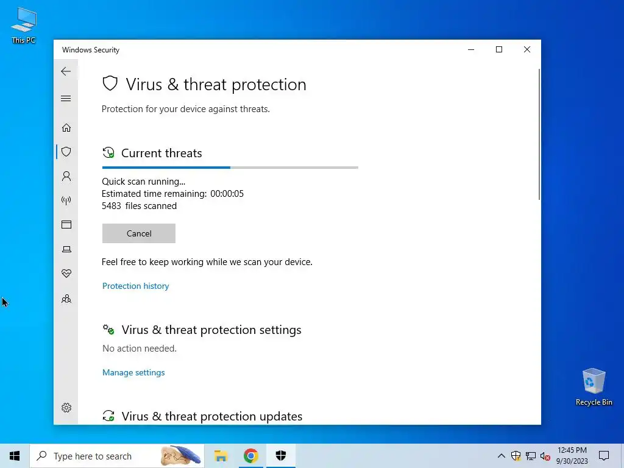Open Family options people icon
This screenshot has width=624, height=468.
tap(66, 299)
